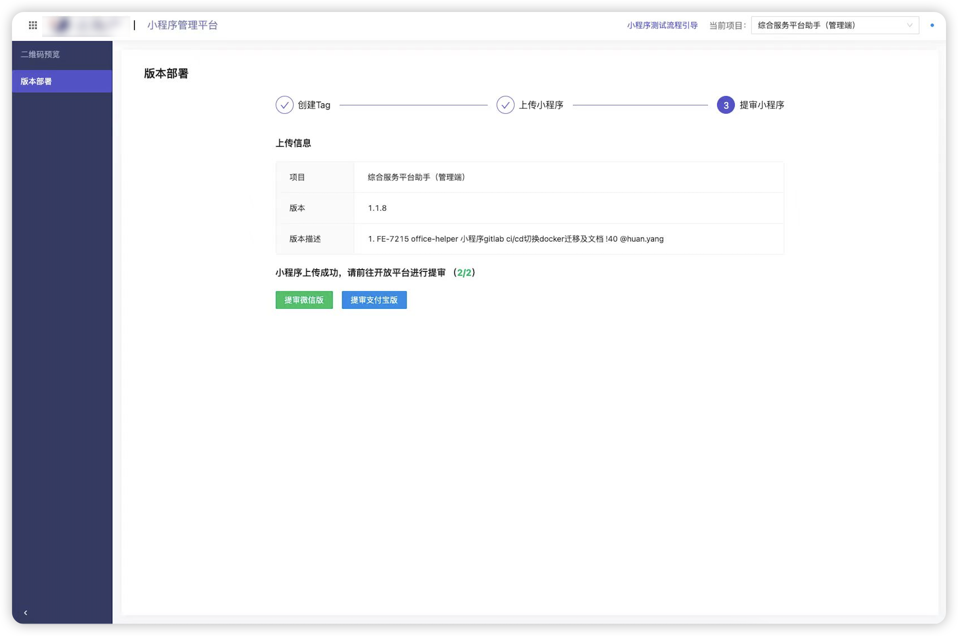Open the apps grid menu icon

[x=33, y=25]
